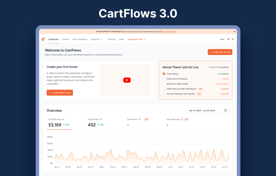Click the top-right Create New Funnel button
Screen dimensions: 276x176
[x=220, y=52]
